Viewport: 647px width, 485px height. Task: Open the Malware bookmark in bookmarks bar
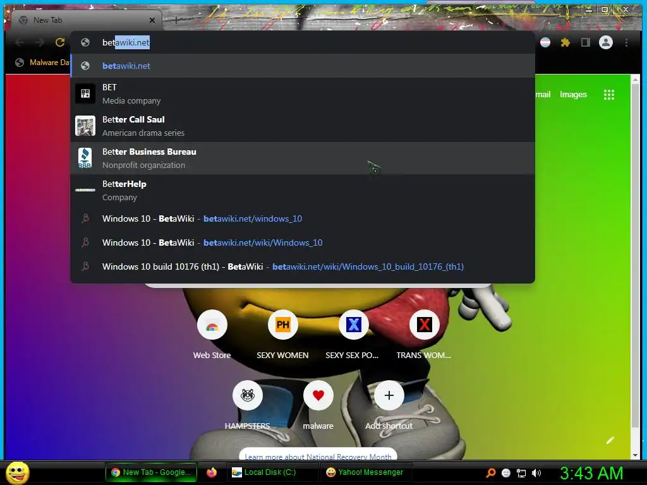point(42,63)
